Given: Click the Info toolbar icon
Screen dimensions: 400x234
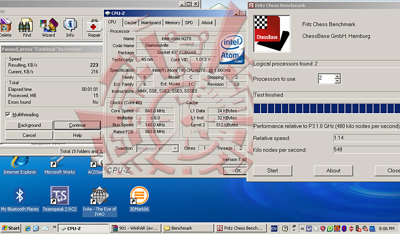Looking at the screenshot, I should pyautogui.click(x=70, y=27).
